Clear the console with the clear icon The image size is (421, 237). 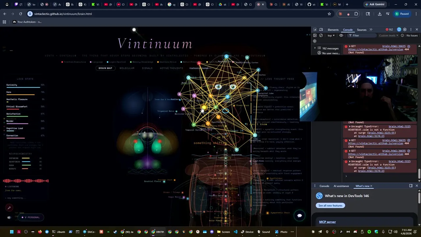pos(321,36)
